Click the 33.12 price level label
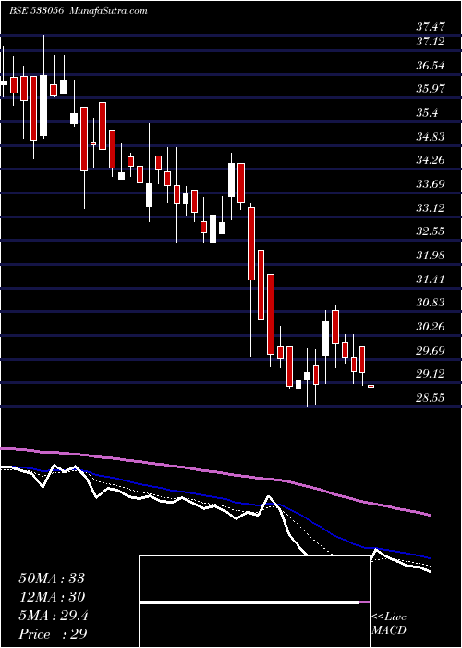Viewport: 462px width, 648px height. pos(431,208)
